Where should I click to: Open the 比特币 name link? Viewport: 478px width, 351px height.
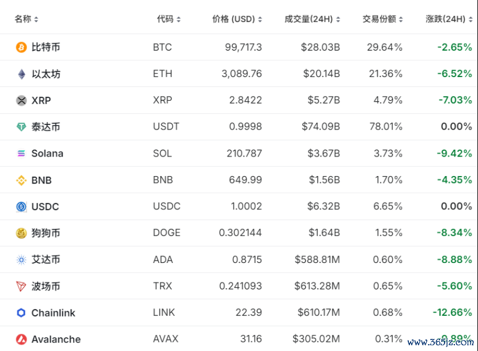coord(45,47)
